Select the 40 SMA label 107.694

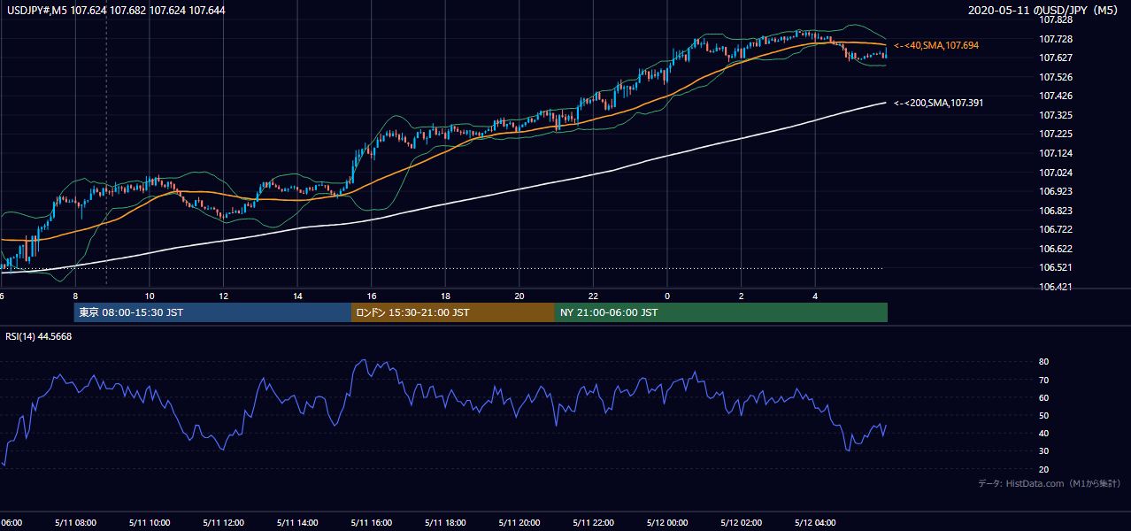(x=935, y=45)
